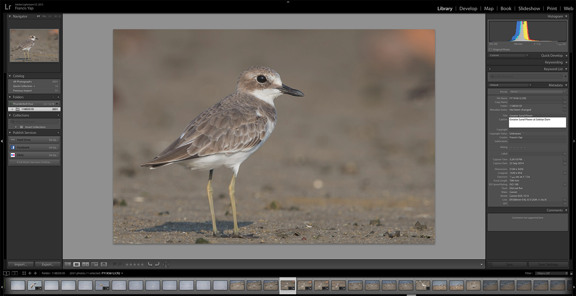Toggle Original Photo checkbox under histogram

coord(490,50)
